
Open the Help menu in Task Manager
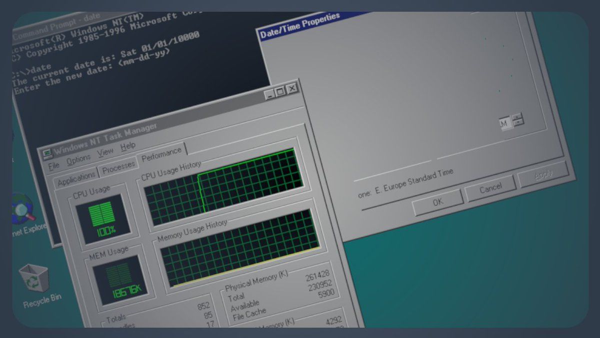click(128, 146)
